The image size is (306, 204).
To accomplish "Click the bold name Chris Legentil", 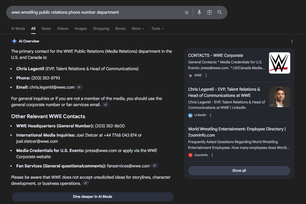I will (x=30, y=69).
